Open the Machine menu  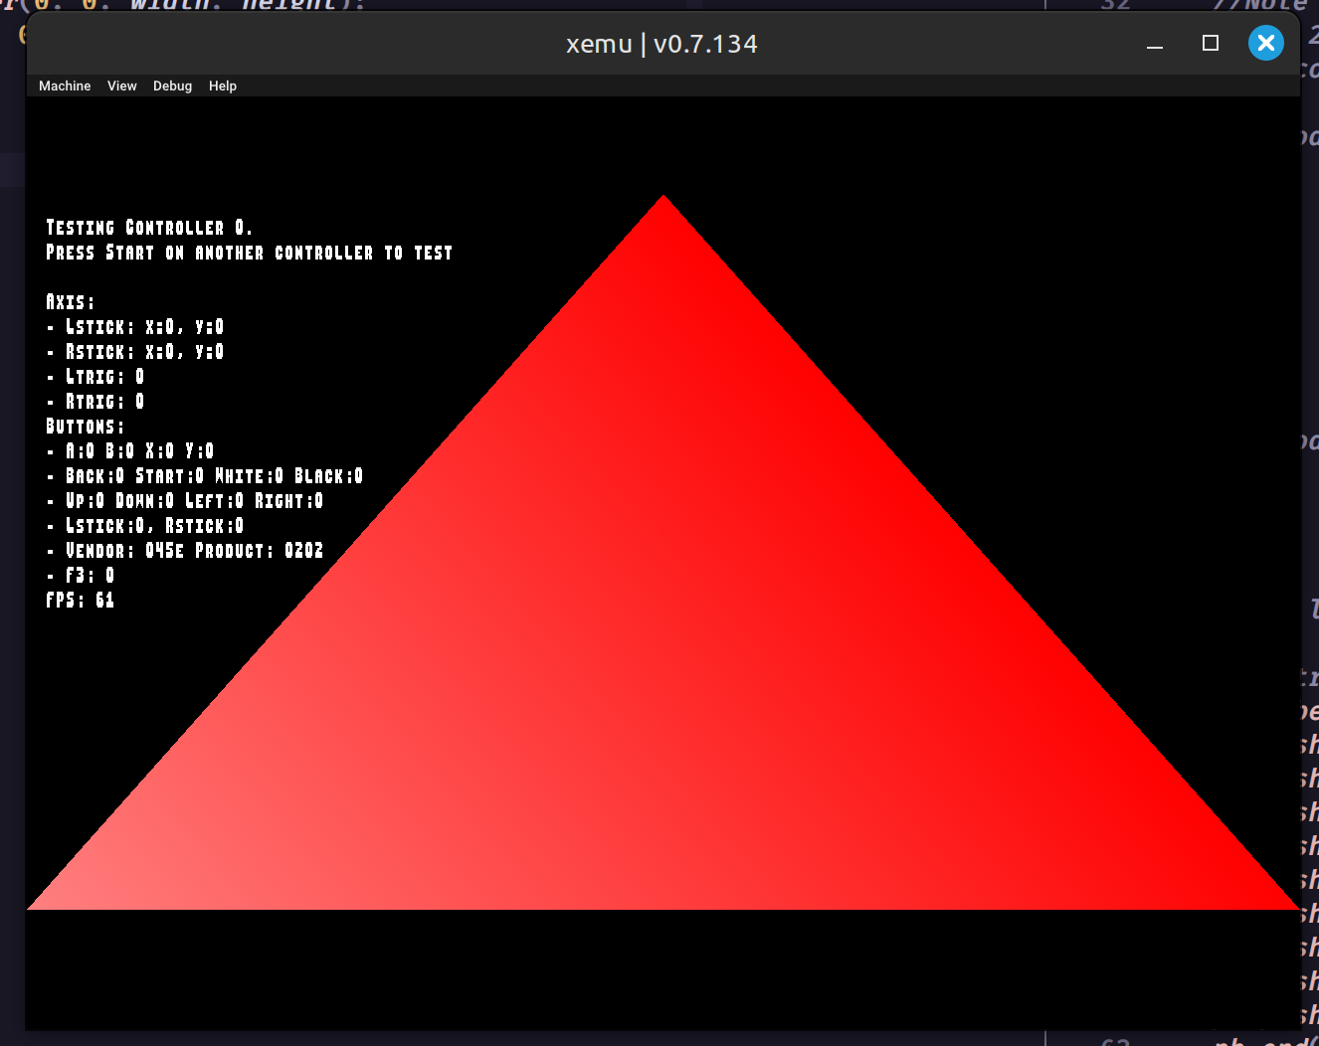[65, 87]
